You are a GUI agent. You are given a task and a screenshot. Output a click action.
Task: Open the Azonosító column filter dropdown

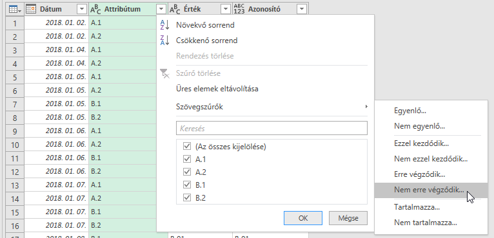[x=302, y=10]
